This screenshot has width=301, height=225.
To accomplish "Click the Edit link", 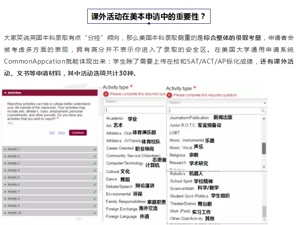I will click(x=52, y=132).
